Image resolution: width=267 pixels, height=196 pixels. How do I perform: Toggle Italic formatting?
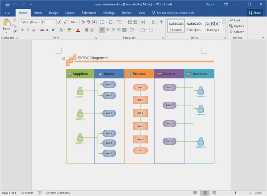pyautogui.click(x=28, y=30)
